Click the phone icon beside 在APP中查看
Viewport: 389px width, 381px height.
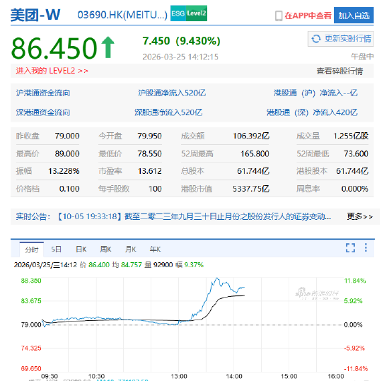point(279,16)
